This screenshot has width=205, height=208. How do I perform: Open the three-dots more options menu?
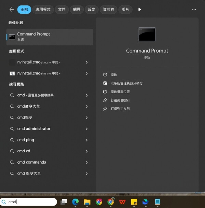[x=194, y=10]
